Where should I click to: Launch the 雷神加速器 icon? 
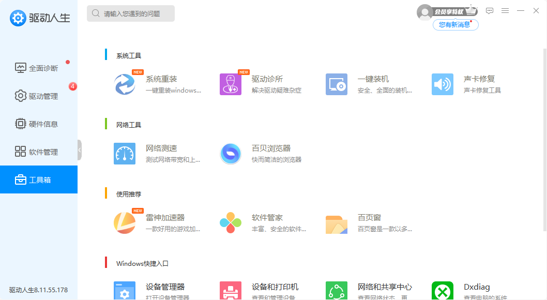click(x=125, y=223)
